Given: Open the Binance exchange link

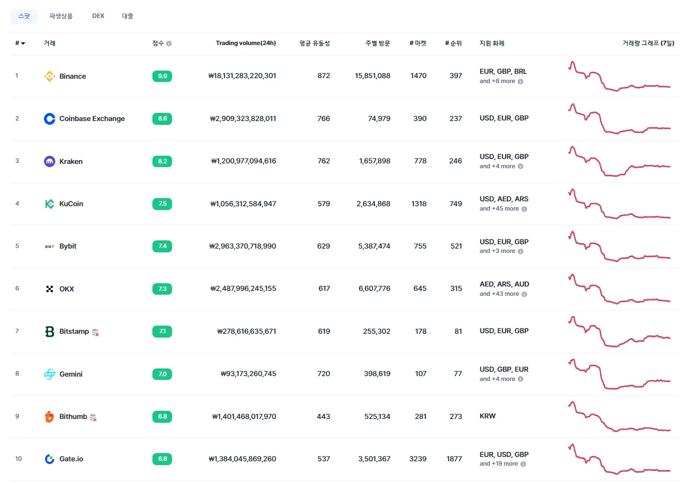Looking at the screenshot, I should pyautogui.click(x=73, y=77).
